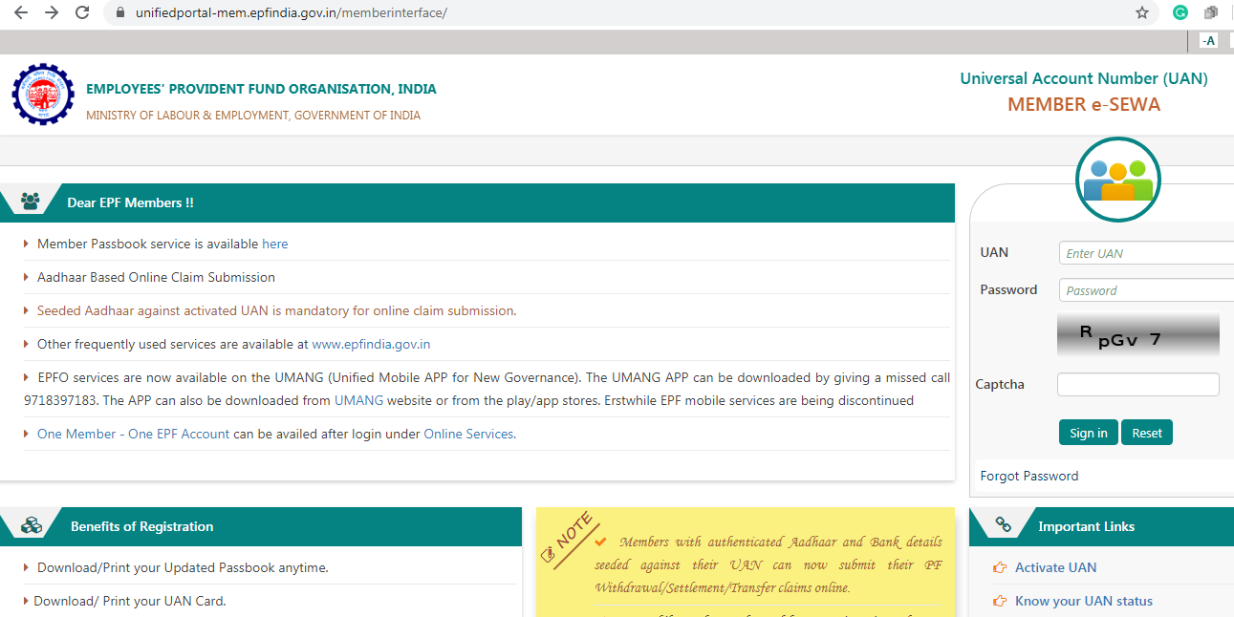The height and width of the screenshot is (617, 1234).
Task: Click the people icon beside Dear EPF Members
Action: [32, 202]
